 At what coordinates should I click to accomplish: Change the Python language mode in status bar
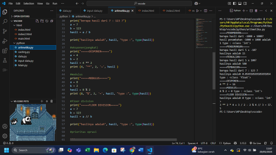point(227,143)
